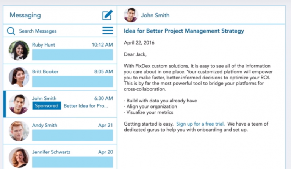Screen dimensions: 291x169
Task: Click the 10:12 AM timestamp
Action: click(x=102, y=45)
